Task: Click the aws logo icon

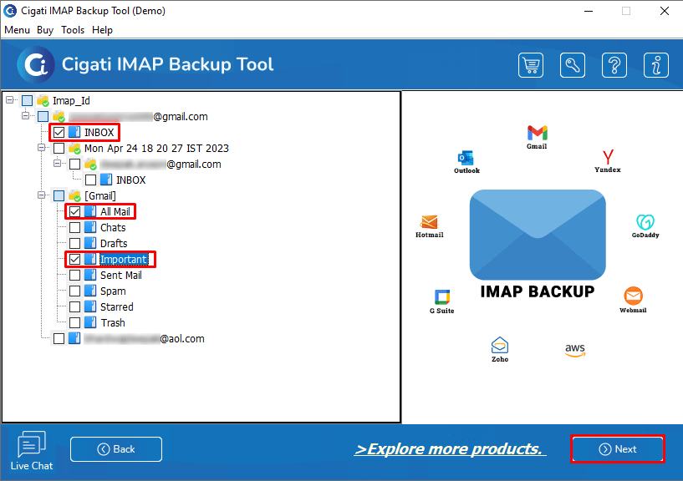Action: [x=575, y=350]
